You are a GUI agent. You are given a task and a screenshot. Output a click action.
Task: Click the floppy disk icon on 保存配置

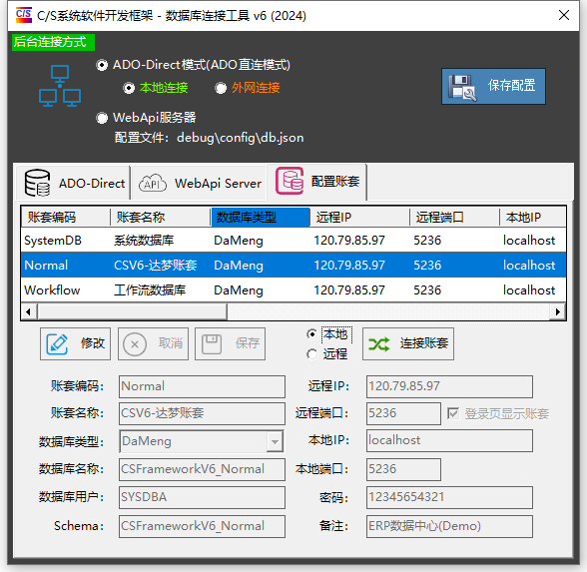[462, 87]
